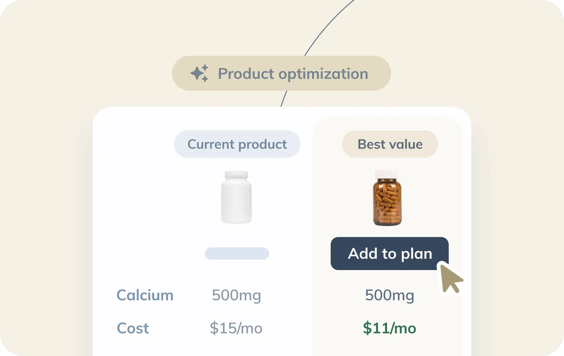Click the white cap of amber bottle
564x356 pixels.
pos(387,173)
